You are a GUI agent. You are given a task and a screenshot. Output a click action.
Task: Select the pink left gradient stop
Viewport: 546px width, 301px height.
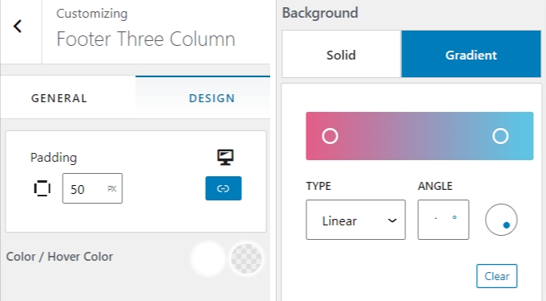coord(330,136)
